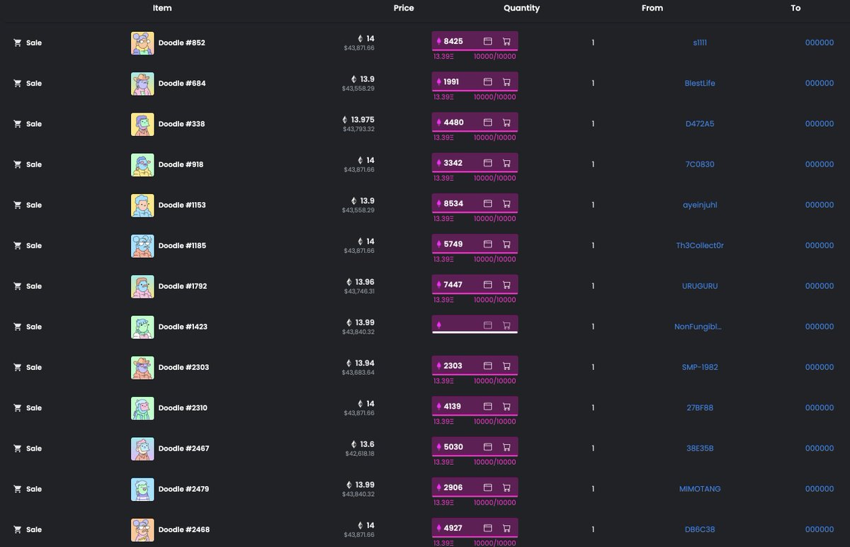Click the purple cart icon beside rank 2906
The width and height of the screenshot is (850, 547).
pos(506,487)
